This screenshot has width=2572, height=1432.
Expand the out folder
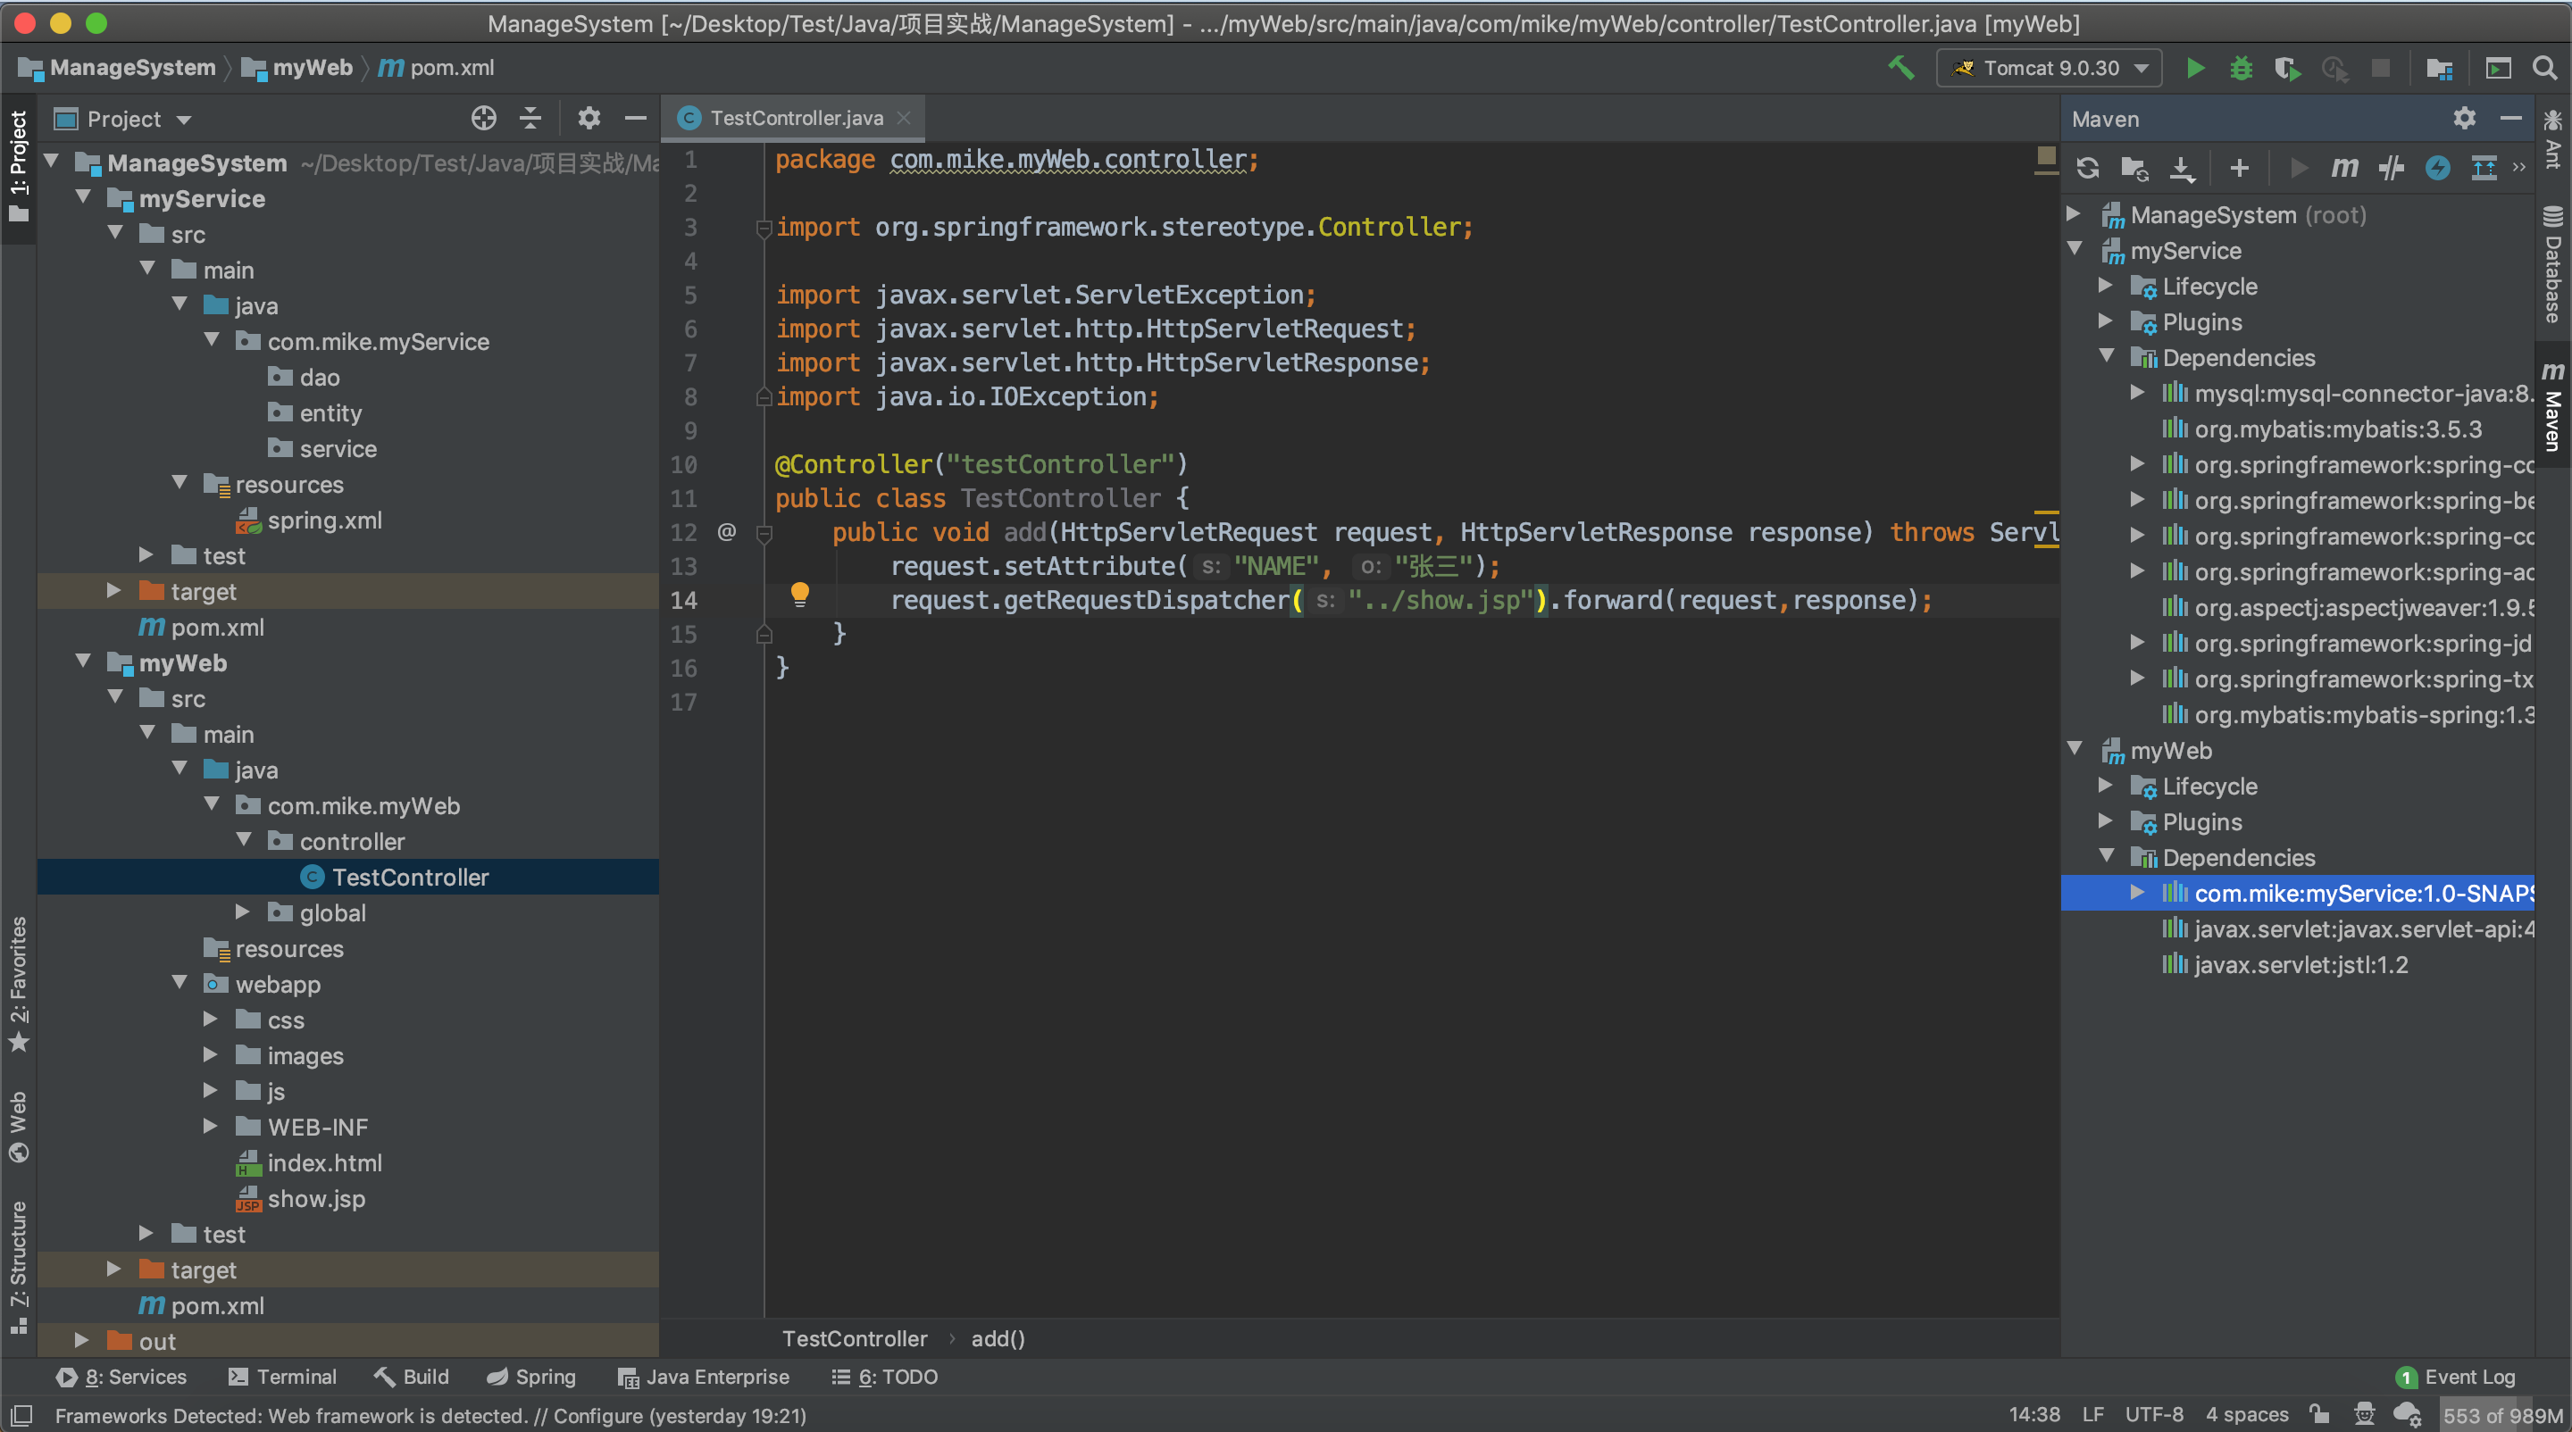(x=82, y=1340)
